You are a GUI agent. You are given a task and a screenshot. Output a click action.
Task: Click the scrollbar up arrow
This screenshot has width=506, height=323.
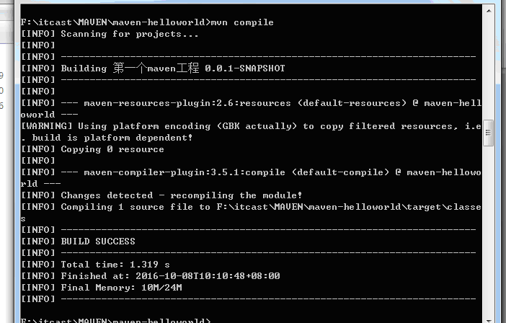[489, 11]
